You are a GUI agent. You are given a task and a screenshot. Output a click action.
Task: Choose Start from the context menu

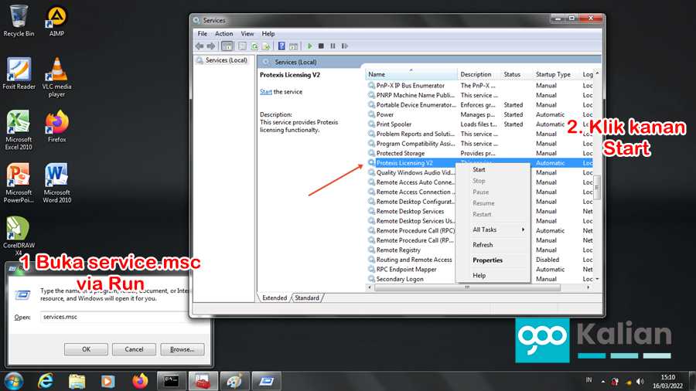point(479,170)
